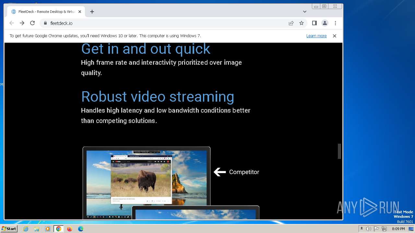Dismiss the Chrome update info bar

pos(335,36)
